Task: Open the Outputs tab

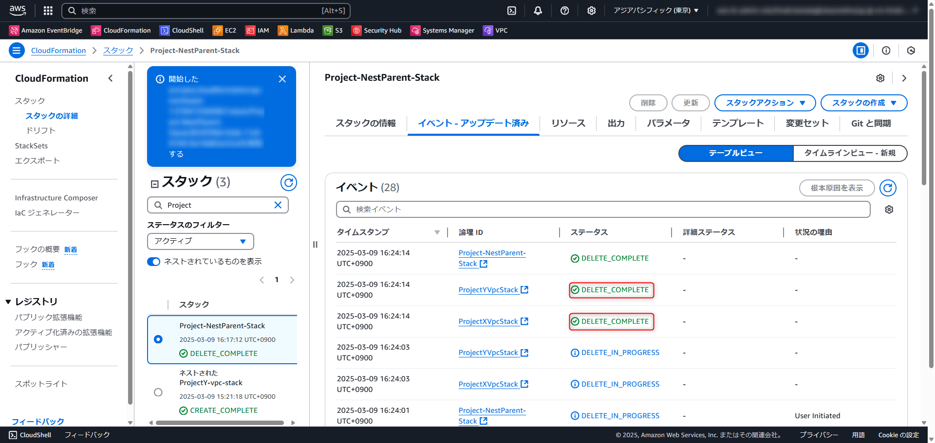Action: [x=616, y=123]
